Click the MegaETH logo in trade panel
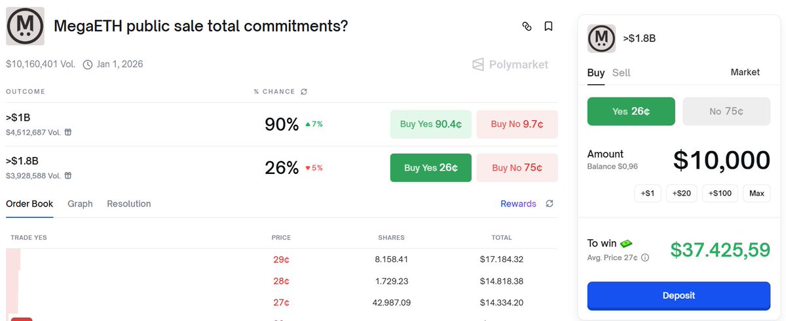This screenshot has width=786, height=321. click(x=601, y=39)
